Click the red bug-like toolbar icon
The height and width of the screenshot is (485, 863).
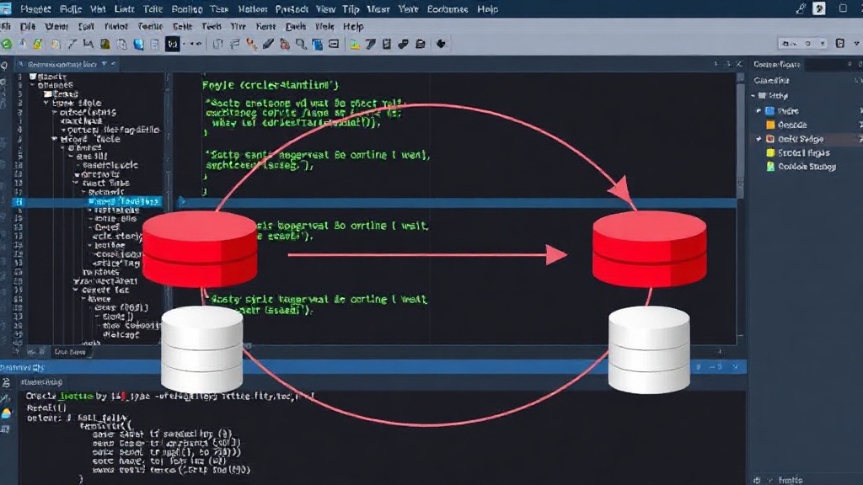pyautogui.click(x=285, y=44)
